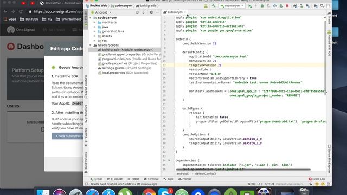This screenshot has width=347, height=195.
Task: Expand the generatedJava folder
Action: 95,31
